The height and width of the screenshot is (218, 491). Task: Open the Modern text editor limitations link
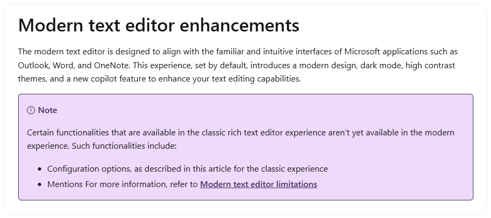point(259,184)
